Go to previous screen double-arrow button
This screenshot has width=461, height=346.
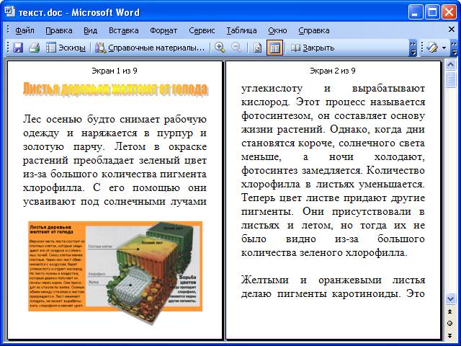[450, 311]
